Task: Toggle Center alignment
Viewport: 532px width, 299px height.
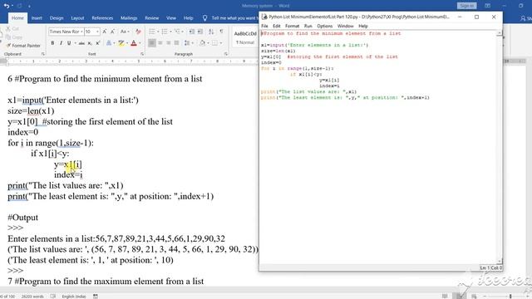Action: pyautogui.click(x=160, y=43)
